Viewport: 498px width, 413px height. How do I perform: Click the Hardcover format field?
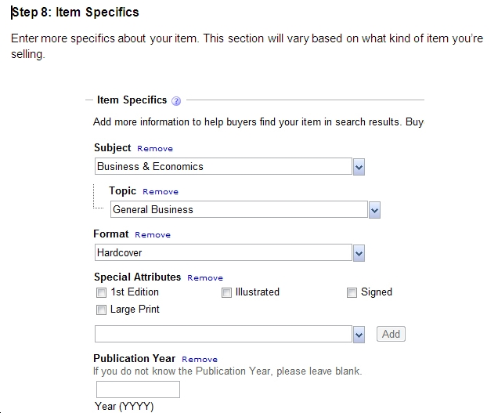click(x=223, y=253)
